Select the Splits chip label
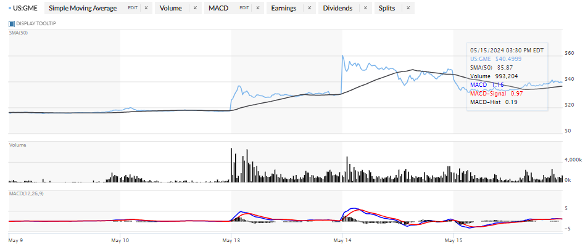The width and height of the screenshot is (588, 244). click(x=387, y=8)
